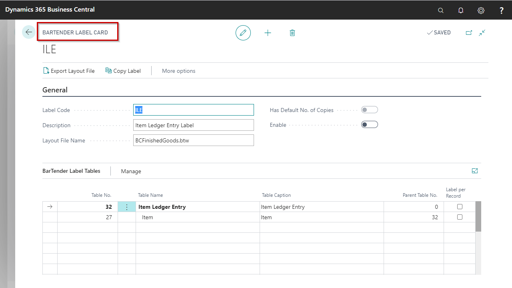Click the Table Name column header
This screenshot has height=288, width=512.
[150, 195]
